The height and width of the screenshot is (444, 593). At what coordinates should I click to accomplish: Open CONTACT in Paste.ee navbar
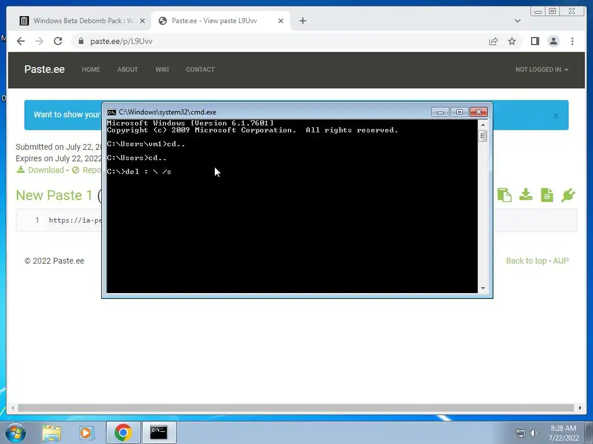[200, 69]
